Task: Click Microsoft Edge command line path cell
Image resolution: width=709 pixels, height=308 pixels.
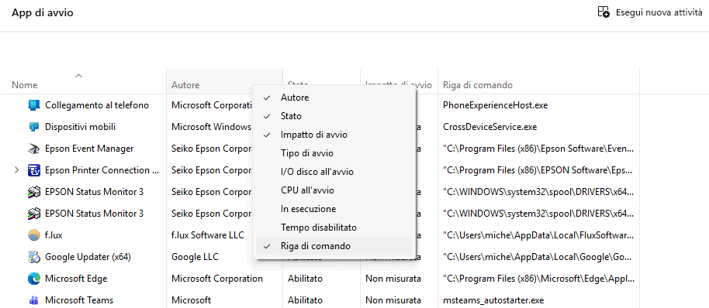Action: point(538,279)
